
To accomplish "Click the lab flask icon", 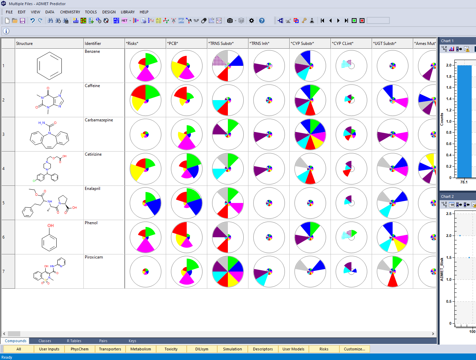I will click(x=312, y=21).
